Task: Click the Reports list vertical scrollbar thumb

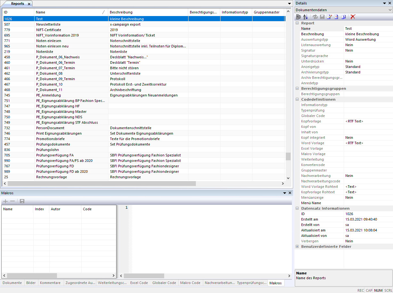Action: pos(288,156)
